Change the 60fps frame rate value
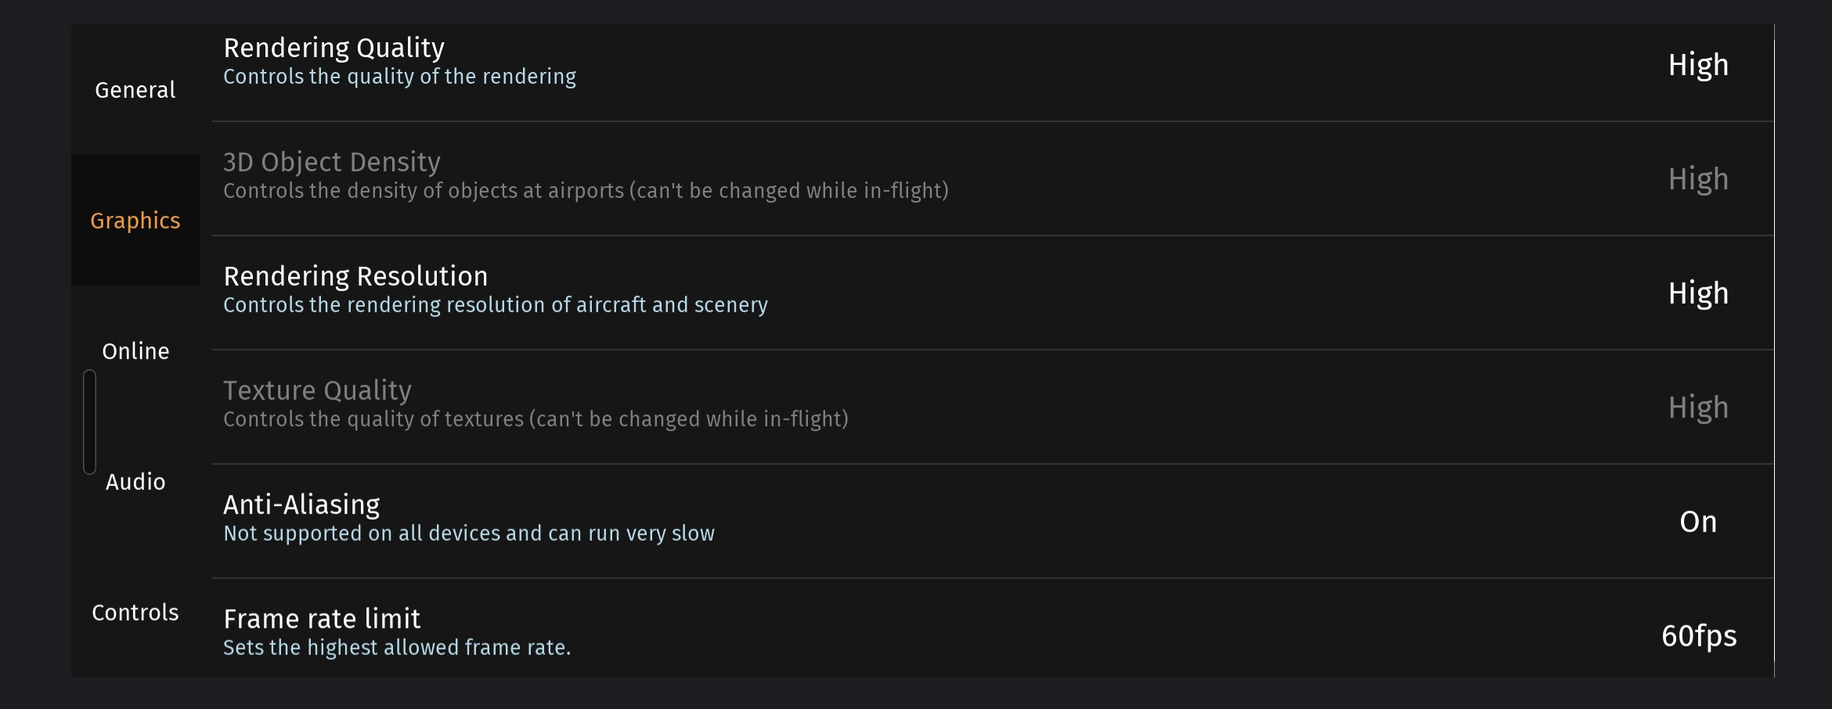 (x=1698, y=636)
